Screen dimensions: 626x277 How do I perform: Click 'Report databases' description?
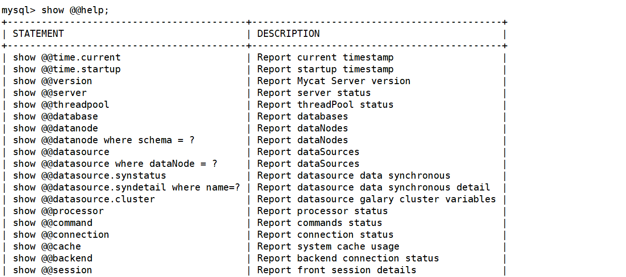pyautogui.click(x=303, y=116)
